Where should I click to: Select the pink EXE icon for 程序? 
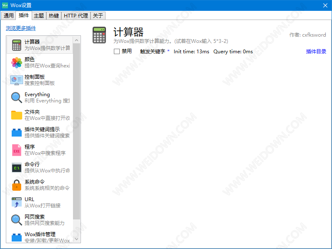tap(17, 150)
